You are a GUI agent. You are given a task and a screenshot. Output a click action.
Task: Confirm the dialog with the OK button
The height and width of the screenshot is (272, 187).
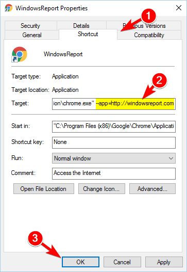(x=80, y=262)
